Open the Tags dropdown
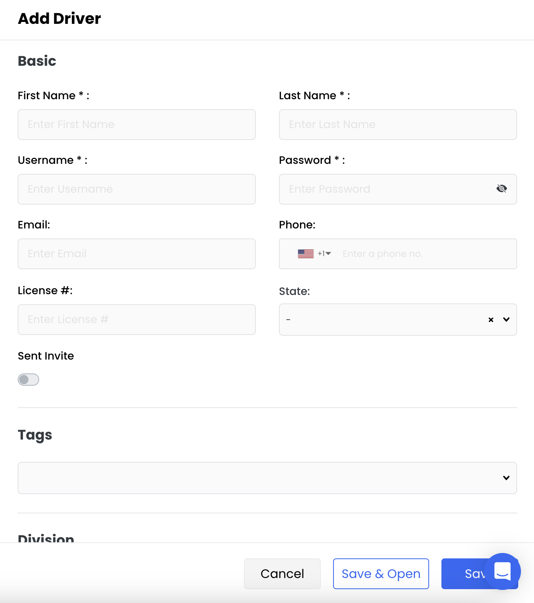 pos(506,478)
